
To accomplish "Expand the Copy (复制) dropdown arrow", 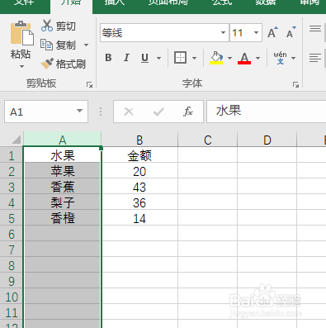I will 86,45.
